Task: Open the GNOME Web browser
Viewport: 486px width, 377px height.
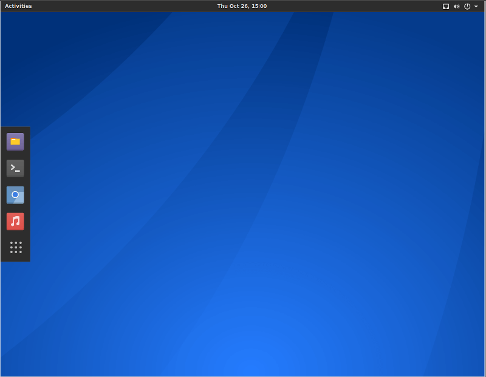Action: click(15, 195)
